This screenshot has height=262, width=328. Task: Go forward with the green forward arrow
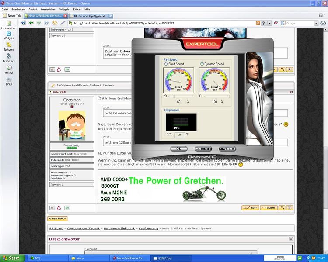click(39, 23)
